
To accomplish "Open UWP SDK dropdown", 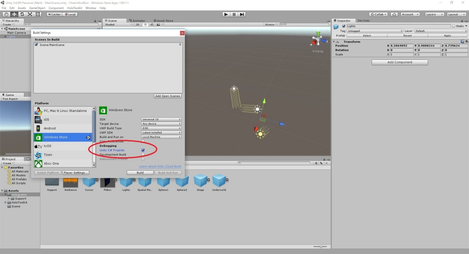I will click(161, 132).
